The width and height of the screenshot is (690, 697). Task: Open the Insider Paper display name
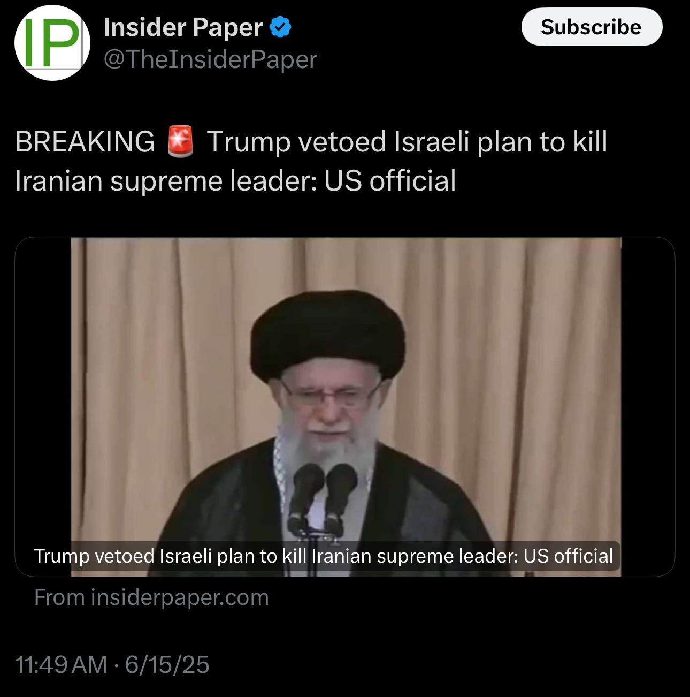coord(183,27)
